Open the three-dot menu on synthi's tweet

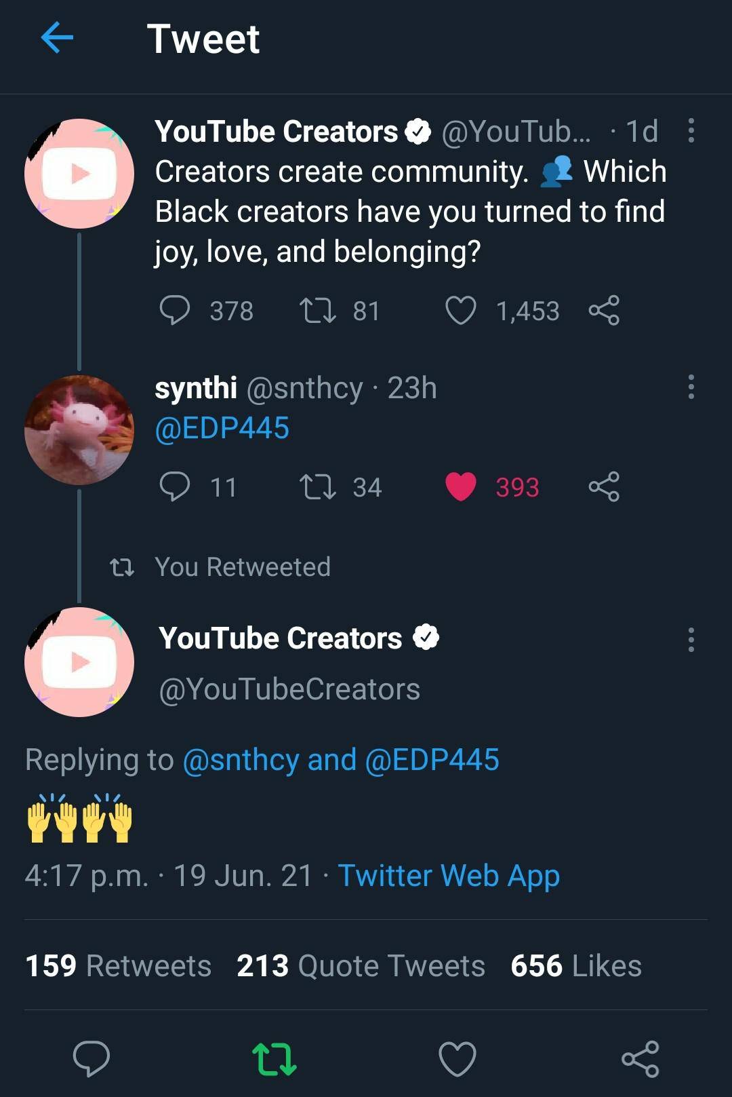tap(691, 387)
